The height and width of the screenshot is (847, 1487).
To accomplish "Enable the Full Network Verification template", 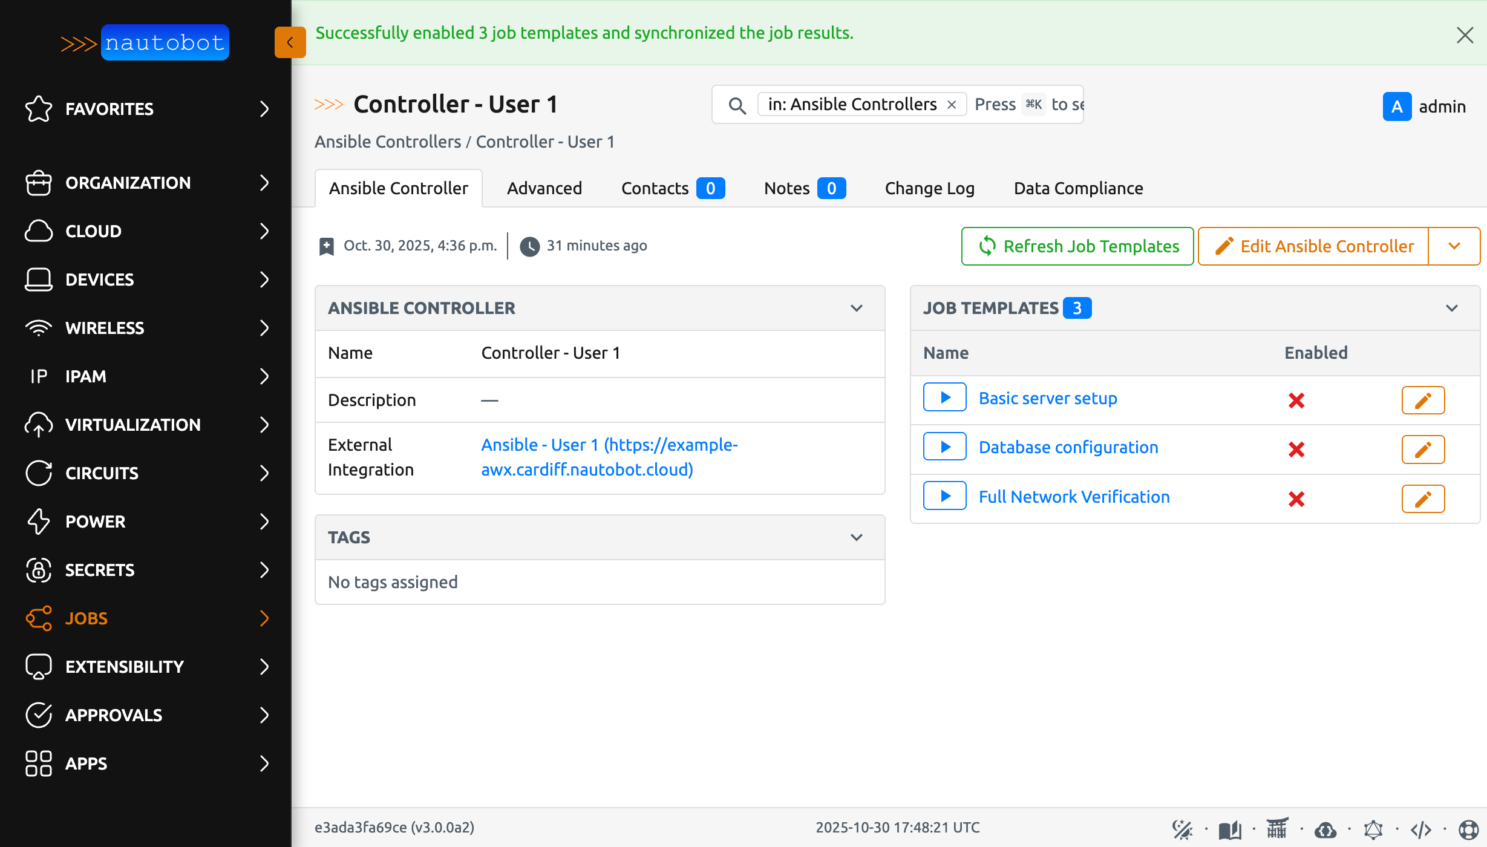I will coord(1296,499).
